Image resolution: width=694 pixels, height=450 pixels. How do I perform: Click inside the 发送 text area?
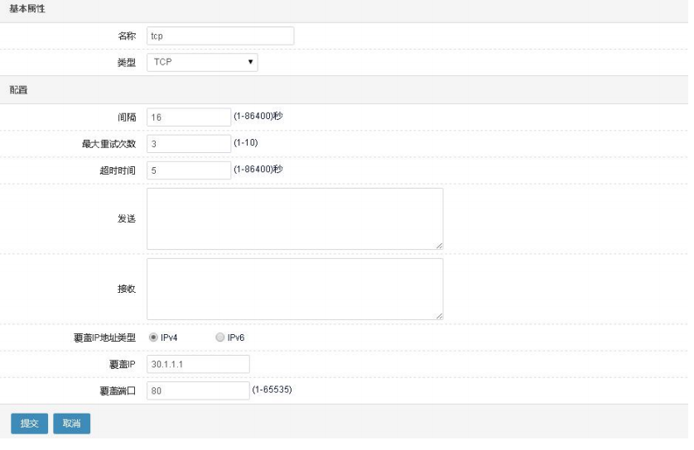pyautogui.click(x=295, y=219)
